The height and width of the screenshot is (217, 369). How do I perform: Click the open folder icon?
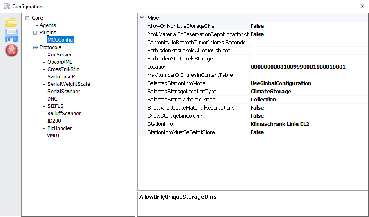[x=11, y=22]
